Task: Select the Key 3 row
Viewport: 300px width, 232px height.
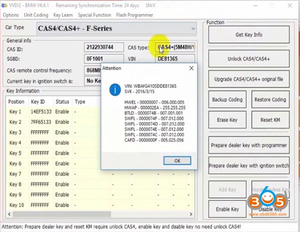Action: tap(53, 132)
